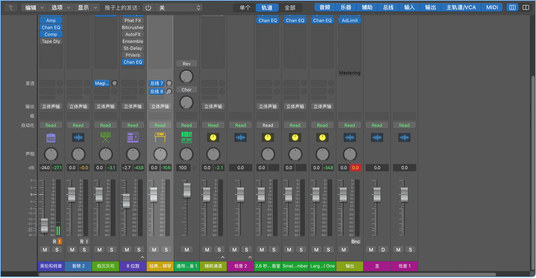This screenshot has height=278, width=536.
Task: Solo the 8 位鼓 channel
Action: coord(139,250)
